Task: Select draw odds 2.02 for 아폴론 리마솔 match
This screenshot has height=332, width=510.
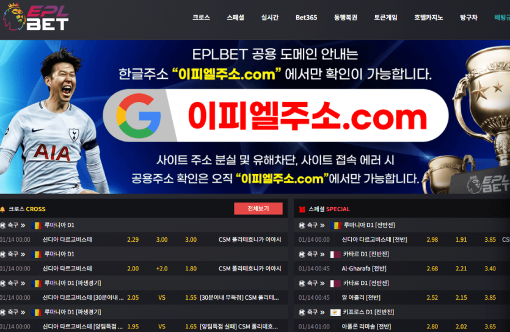Action: tap(461, 327)
